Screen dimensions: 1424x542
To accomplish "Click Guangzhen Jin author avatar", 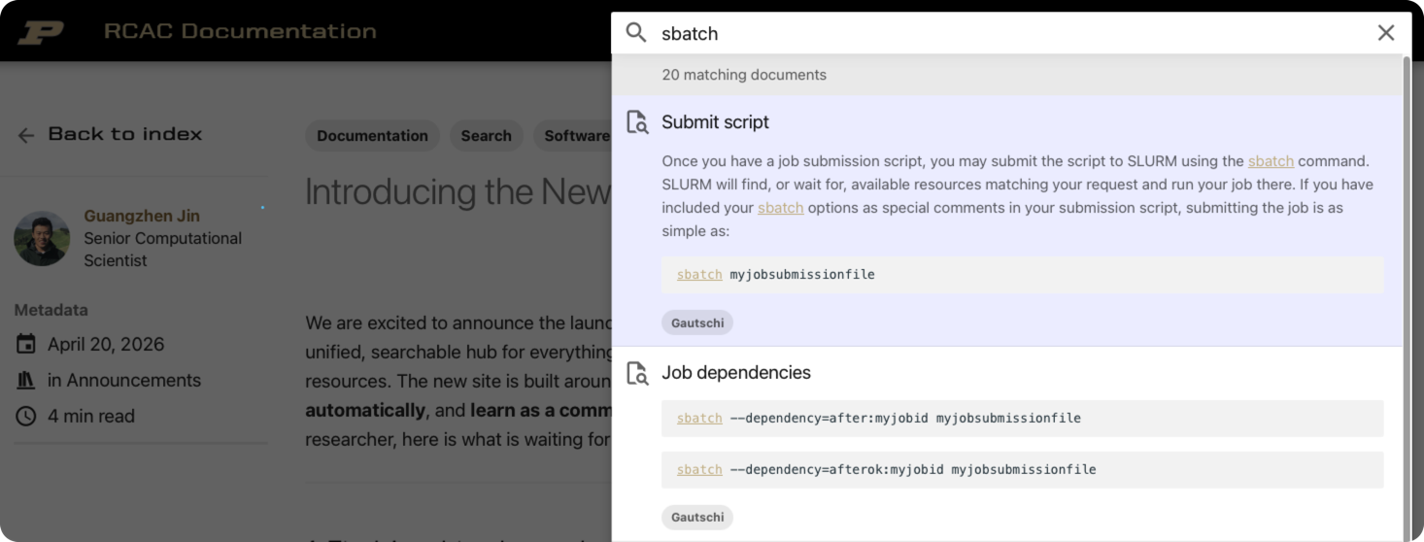I will pyautogui.click(x=42, y=238).
